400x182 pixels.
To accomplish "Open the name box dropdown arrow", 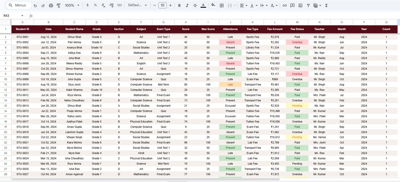I will 22,16.
